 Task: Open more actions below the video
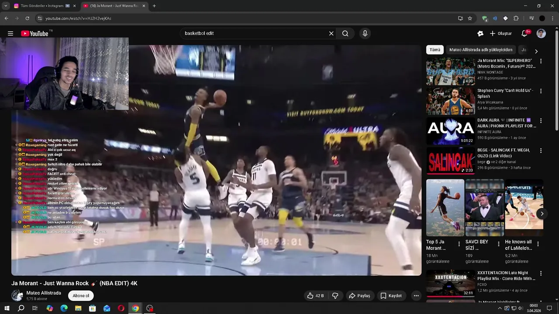coord(416,296)
